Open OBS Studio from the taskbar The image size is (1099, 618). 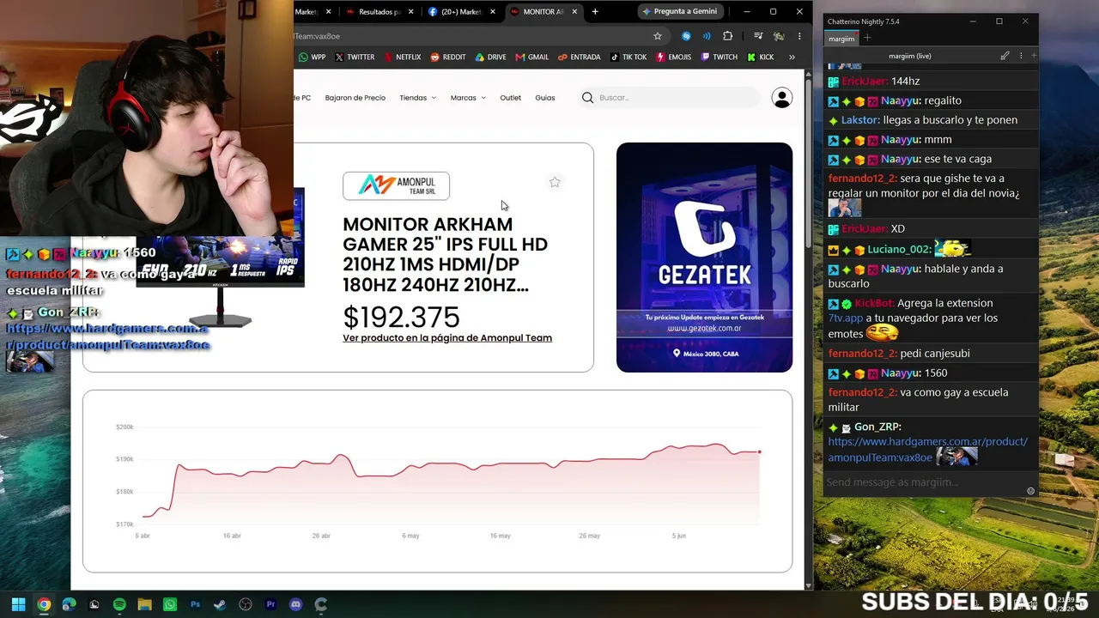click(246, 604)
